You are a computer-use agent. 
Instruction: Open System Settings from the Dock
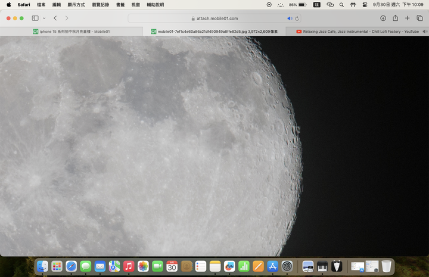pyautogui.click(x=287, y=266)
